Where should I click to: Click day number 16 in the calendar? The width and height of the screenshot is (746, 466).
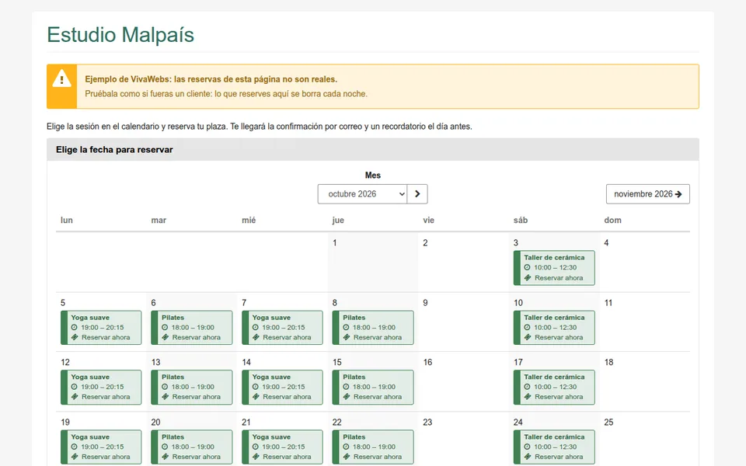(427, 363)
